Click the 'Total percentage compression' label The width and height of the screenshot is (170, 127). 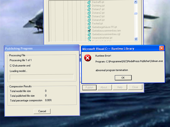coord(26,101)
